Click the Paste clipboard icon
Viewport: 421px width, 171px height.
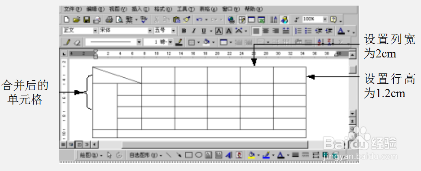(176, 19)
